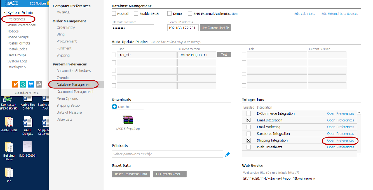Open Notice Setups menu item

[18, 37]
